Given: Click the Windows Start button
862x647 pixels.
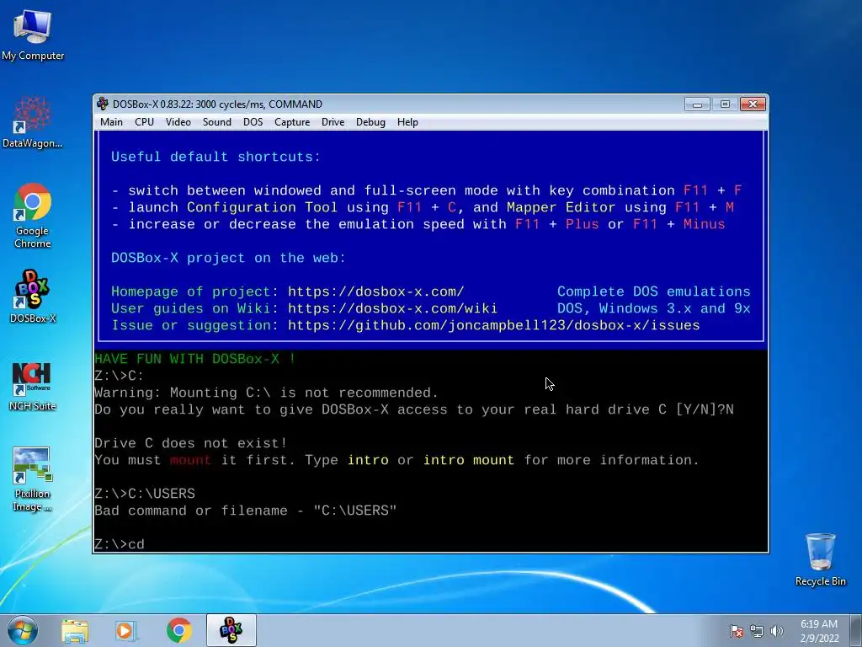Looking at the screenshot, I should pyautogui.click(x=23, y=630).
